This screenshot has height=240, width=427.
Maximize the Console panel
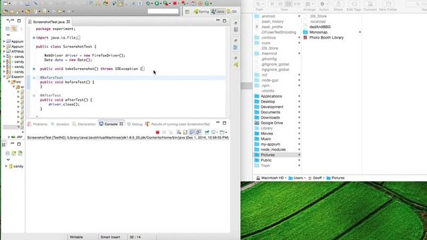click(224, 123)
